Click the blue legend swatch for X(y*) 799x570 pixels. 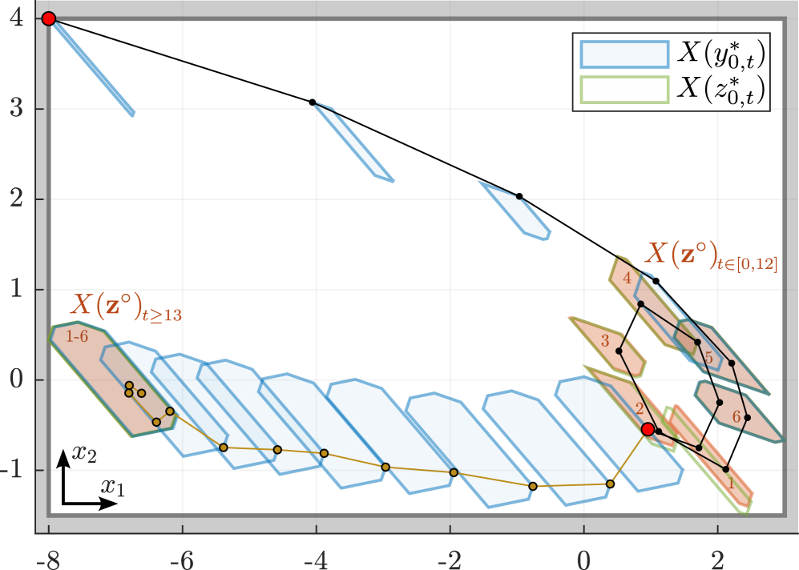click(x=624, y=54)
